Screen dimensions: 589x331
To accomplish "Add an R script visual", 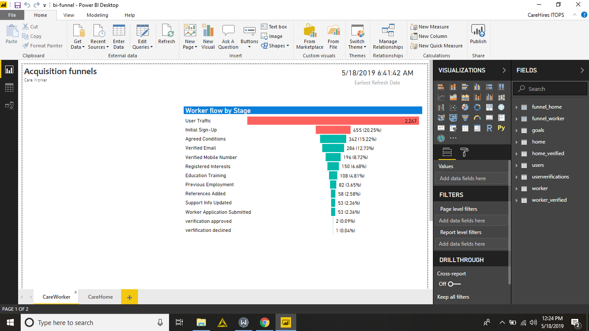I will pyautogui.click(x=489, y=128).
